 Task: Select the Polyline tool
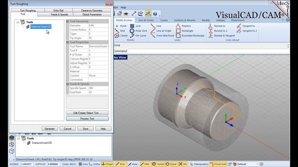pyautogui.click(x=183, y=26)
